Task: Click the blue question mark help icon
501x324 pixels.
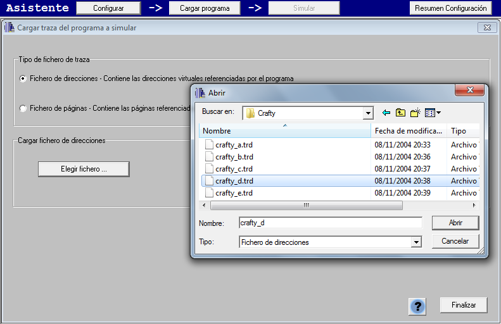Action: point(417,307)
